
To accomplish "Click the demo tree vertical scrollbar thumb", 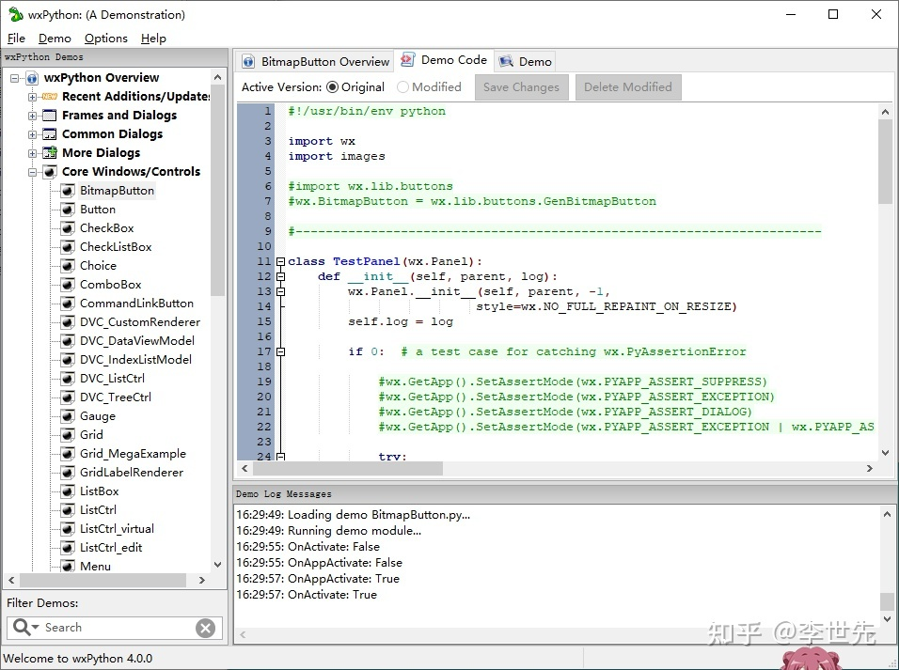I will point(218,192).
